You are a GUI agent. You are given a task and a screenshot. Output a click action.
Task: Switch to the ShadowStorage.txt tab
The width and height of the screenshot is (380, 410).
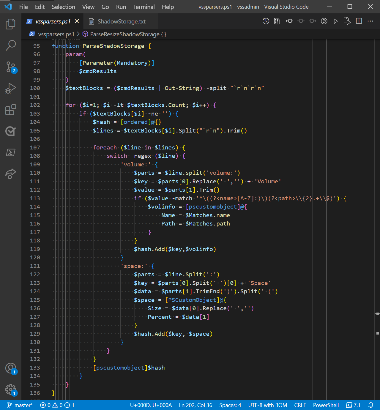click(x=118, y=21)
